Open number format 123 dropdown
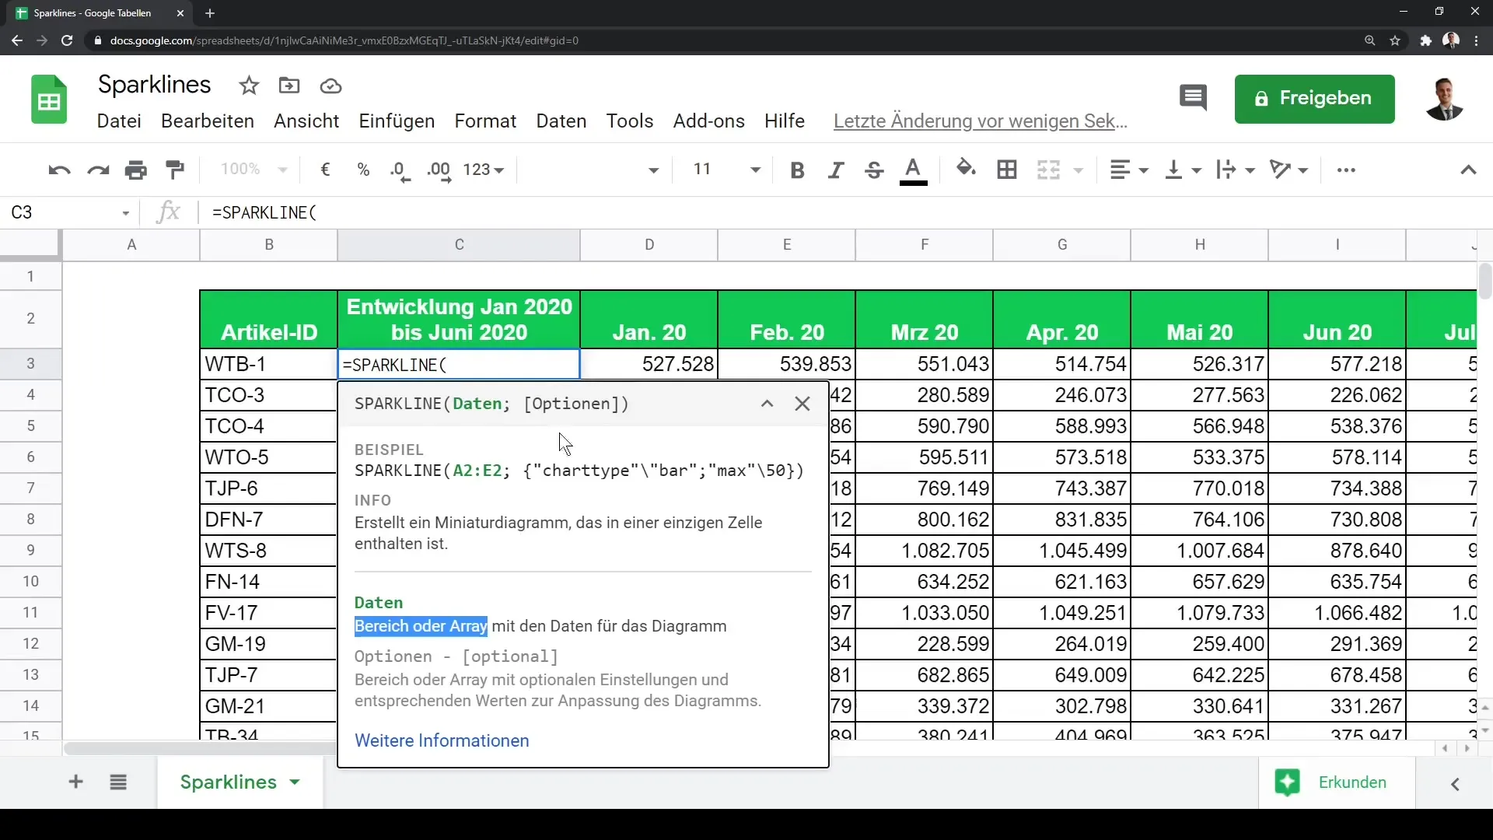This screenshot has height=840, width=1493. click(x=484, y=170)
